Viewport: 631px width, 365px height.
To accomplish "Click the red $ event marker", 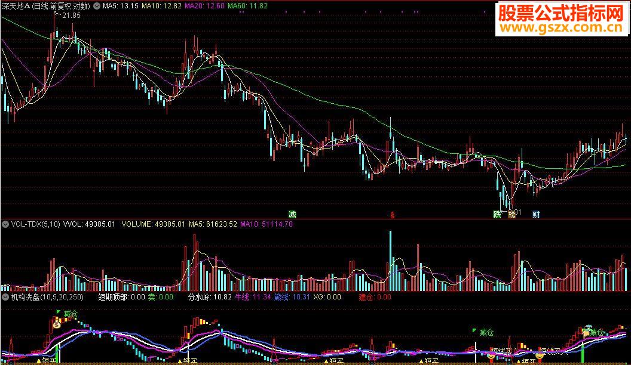I will click(393, 215).
